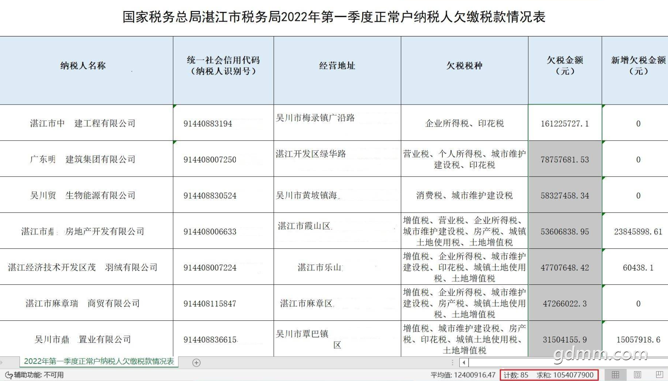Select the 湛江市麻章瑞 商贸有限公司 name cell
This screenshot has height=381, width=668.
click(87, 303)
